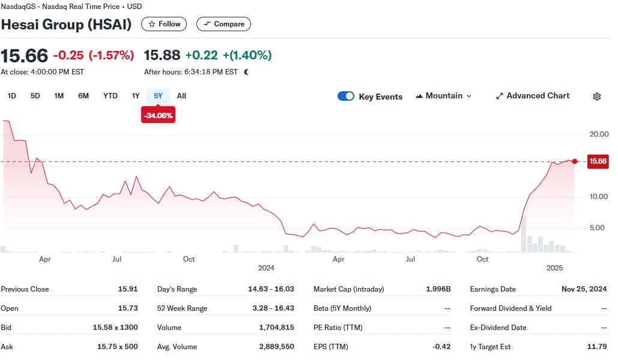
Task: Click the after hours change +0.22 +(1.40%)
Action: (228, 55)
